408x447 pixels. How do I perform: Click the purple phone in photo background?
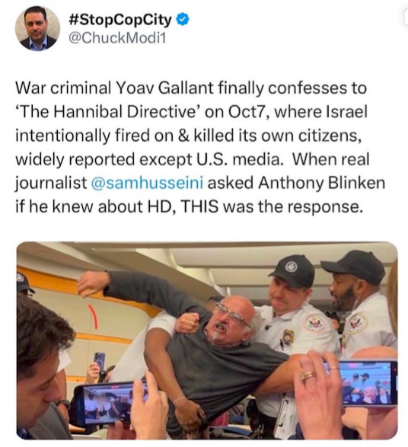tap(100, 363)
